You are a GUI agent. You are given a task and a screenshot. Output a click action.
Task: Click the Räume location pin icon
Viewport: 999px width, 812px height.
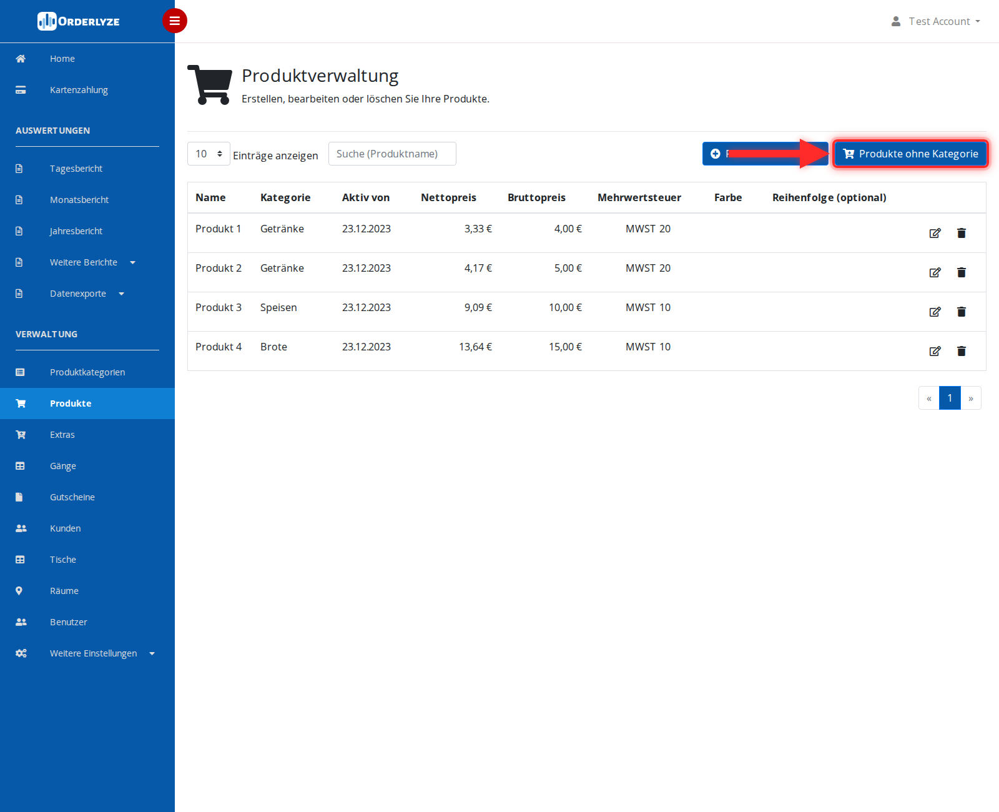tap(19, 591)
